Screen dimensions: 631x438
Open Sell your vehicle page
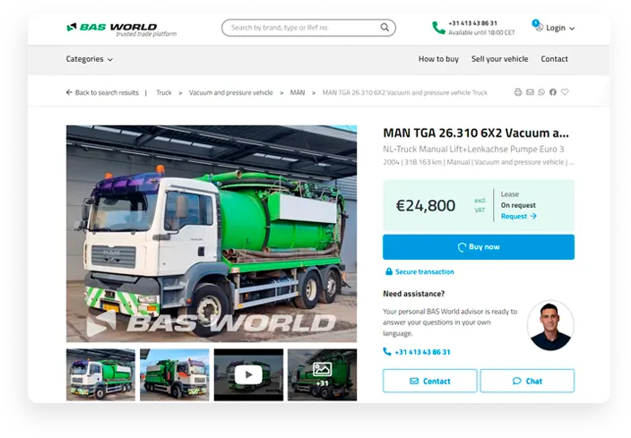(499, 59)
